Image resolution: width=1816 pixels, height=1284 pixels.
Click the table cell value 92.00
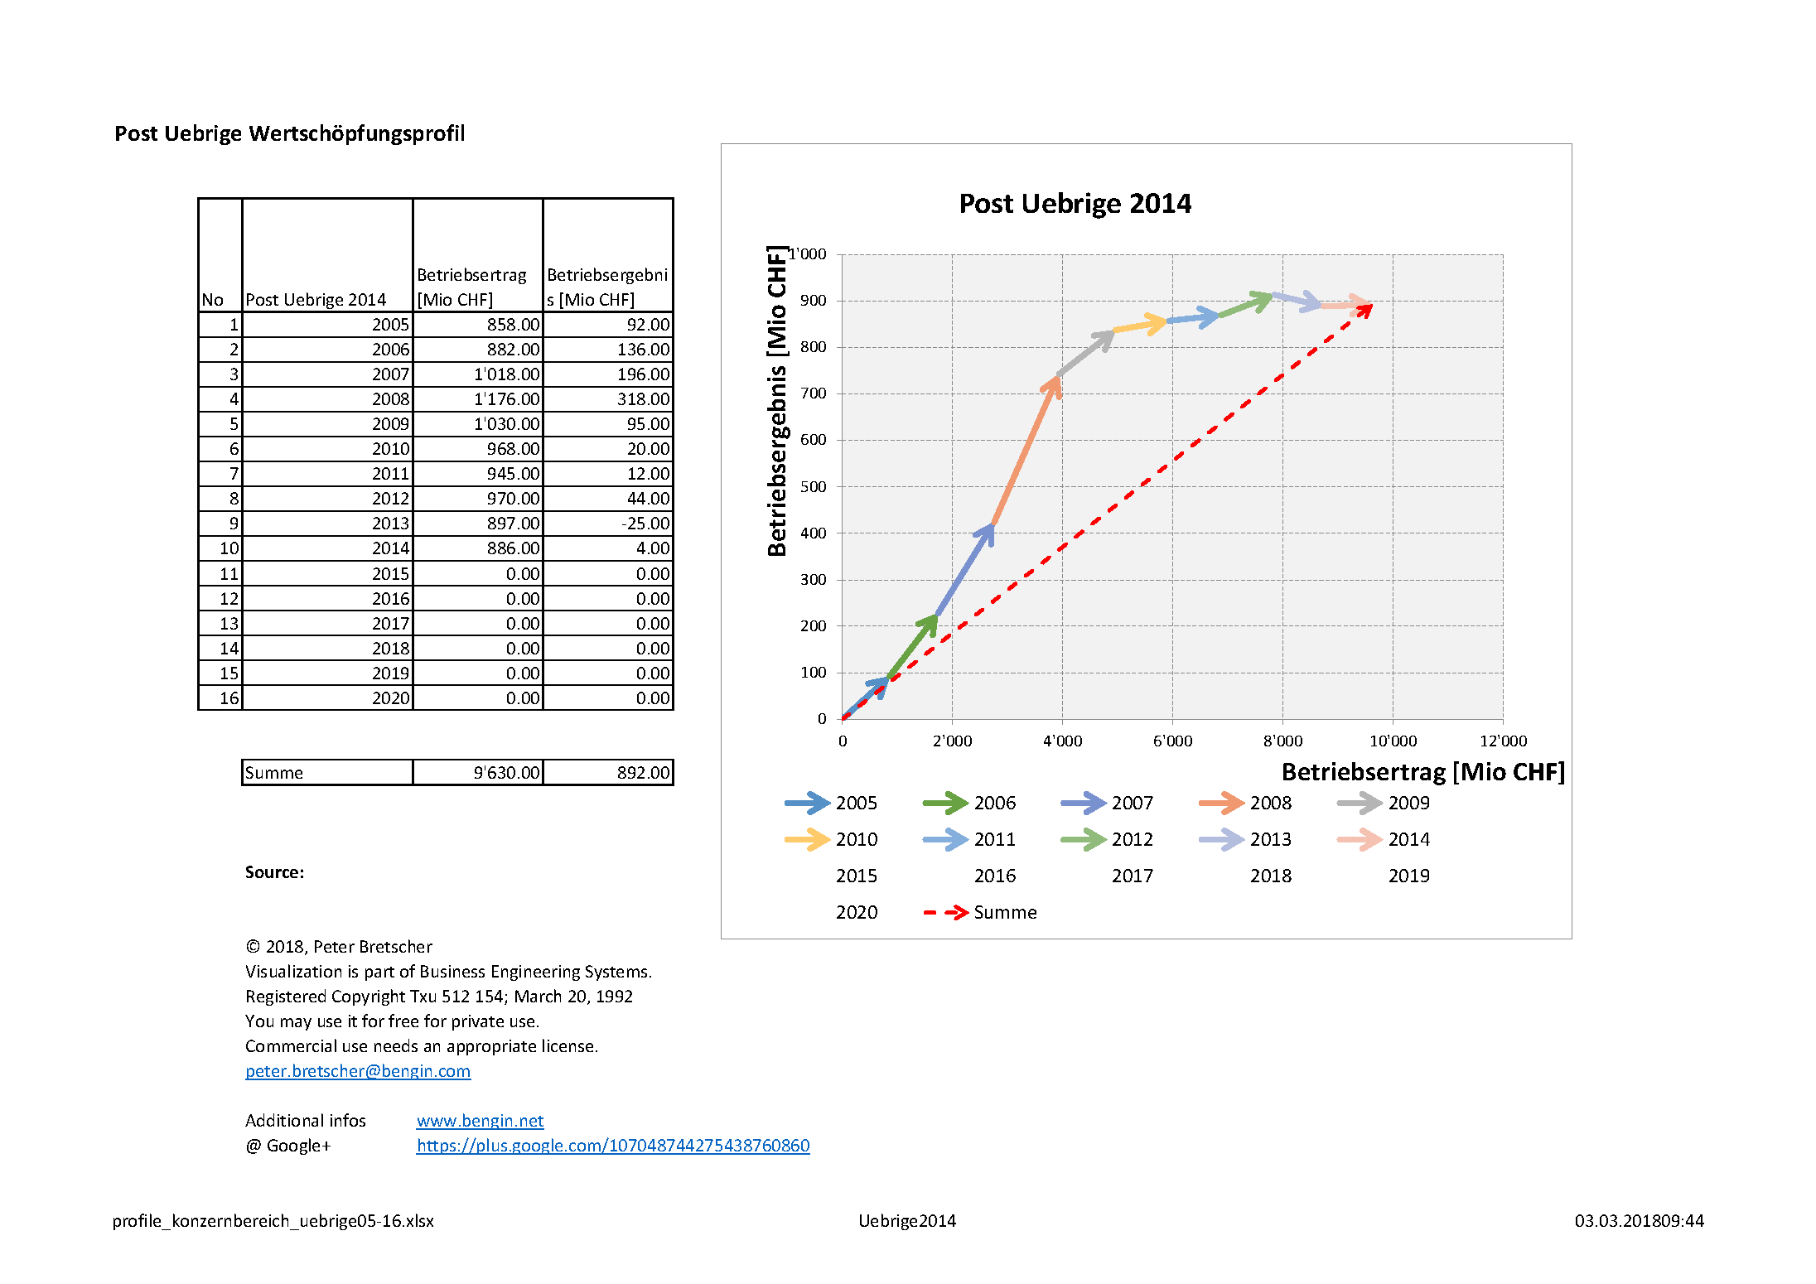point(608,325)
